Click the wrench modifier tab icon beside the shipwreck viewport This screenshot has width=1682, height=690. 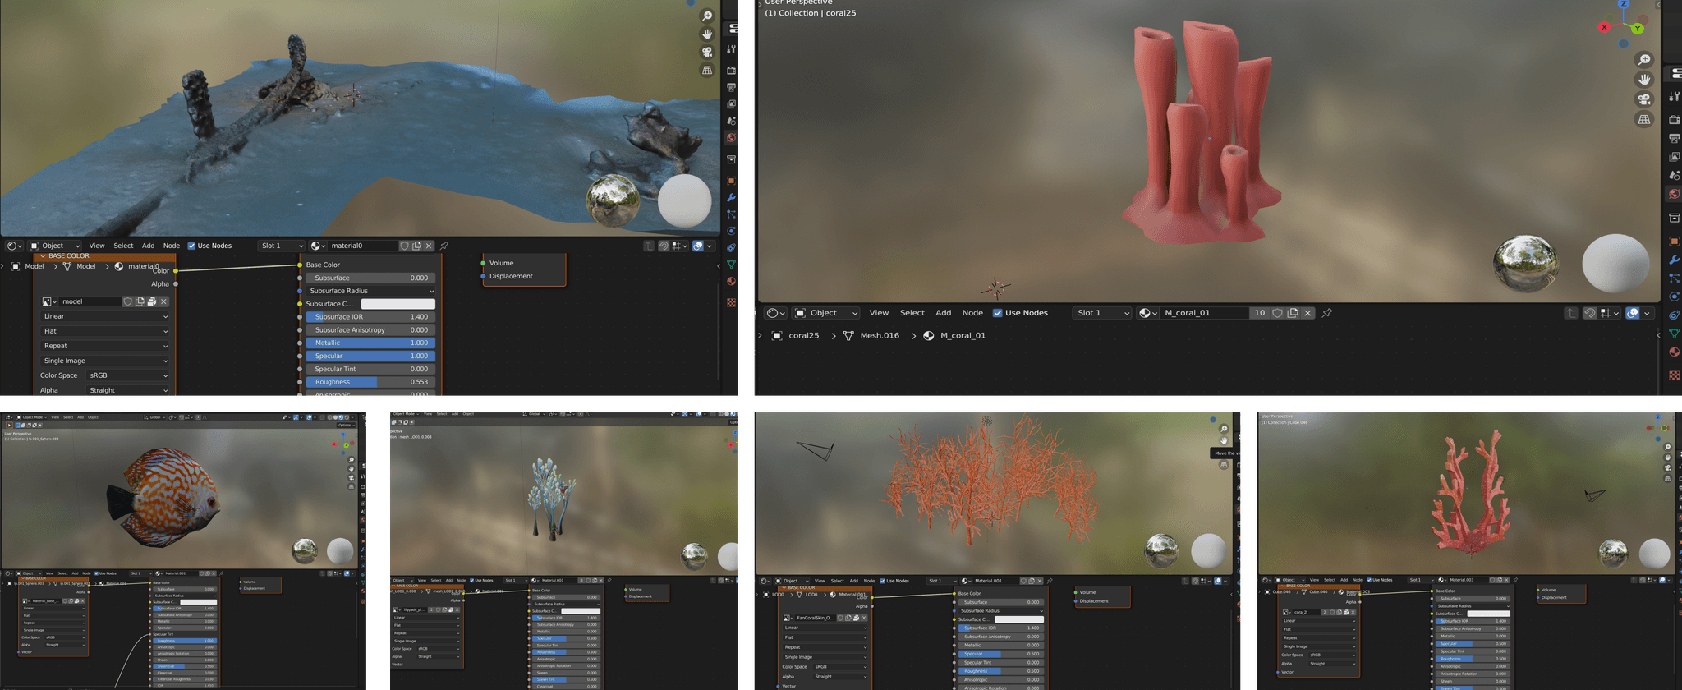point(730,198)
